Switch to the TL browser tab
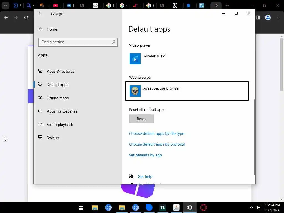Image resolution: width=284 pixels, height=213 pixels. point(202,6)
